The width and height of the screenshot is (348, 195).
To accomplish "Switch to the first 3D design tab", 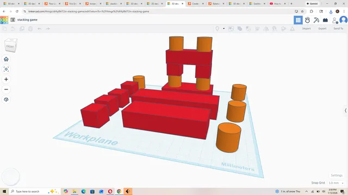I will pyautogui.click(x=11, y=4).
